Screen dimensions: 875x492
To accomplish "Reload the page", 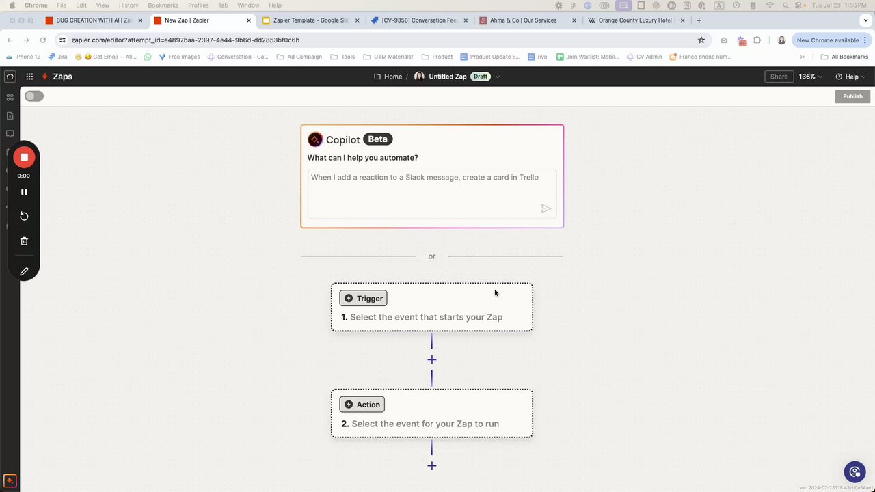I will click(42, 40).
